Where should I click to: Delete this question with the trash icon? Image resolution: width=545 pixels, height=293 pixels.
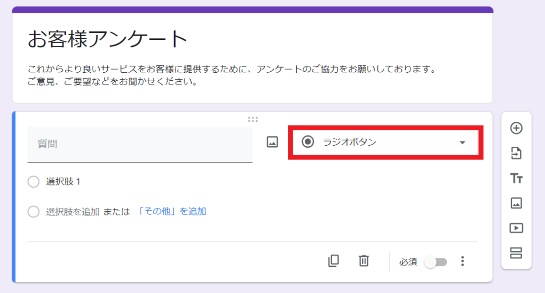(364, 261)
